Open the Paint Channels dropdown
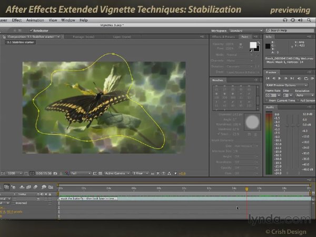Image resolution: width=316 pixels, height=237 pixels. tap(239, 61)
